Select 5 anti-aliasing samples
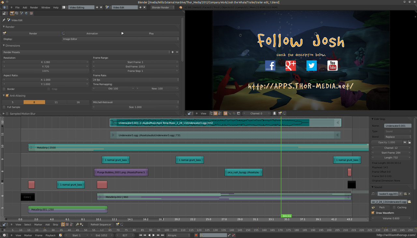417x238 pixels. coord(13,102)
